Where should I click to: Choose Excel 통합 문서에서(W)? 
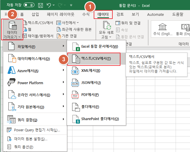coord(97,46)
